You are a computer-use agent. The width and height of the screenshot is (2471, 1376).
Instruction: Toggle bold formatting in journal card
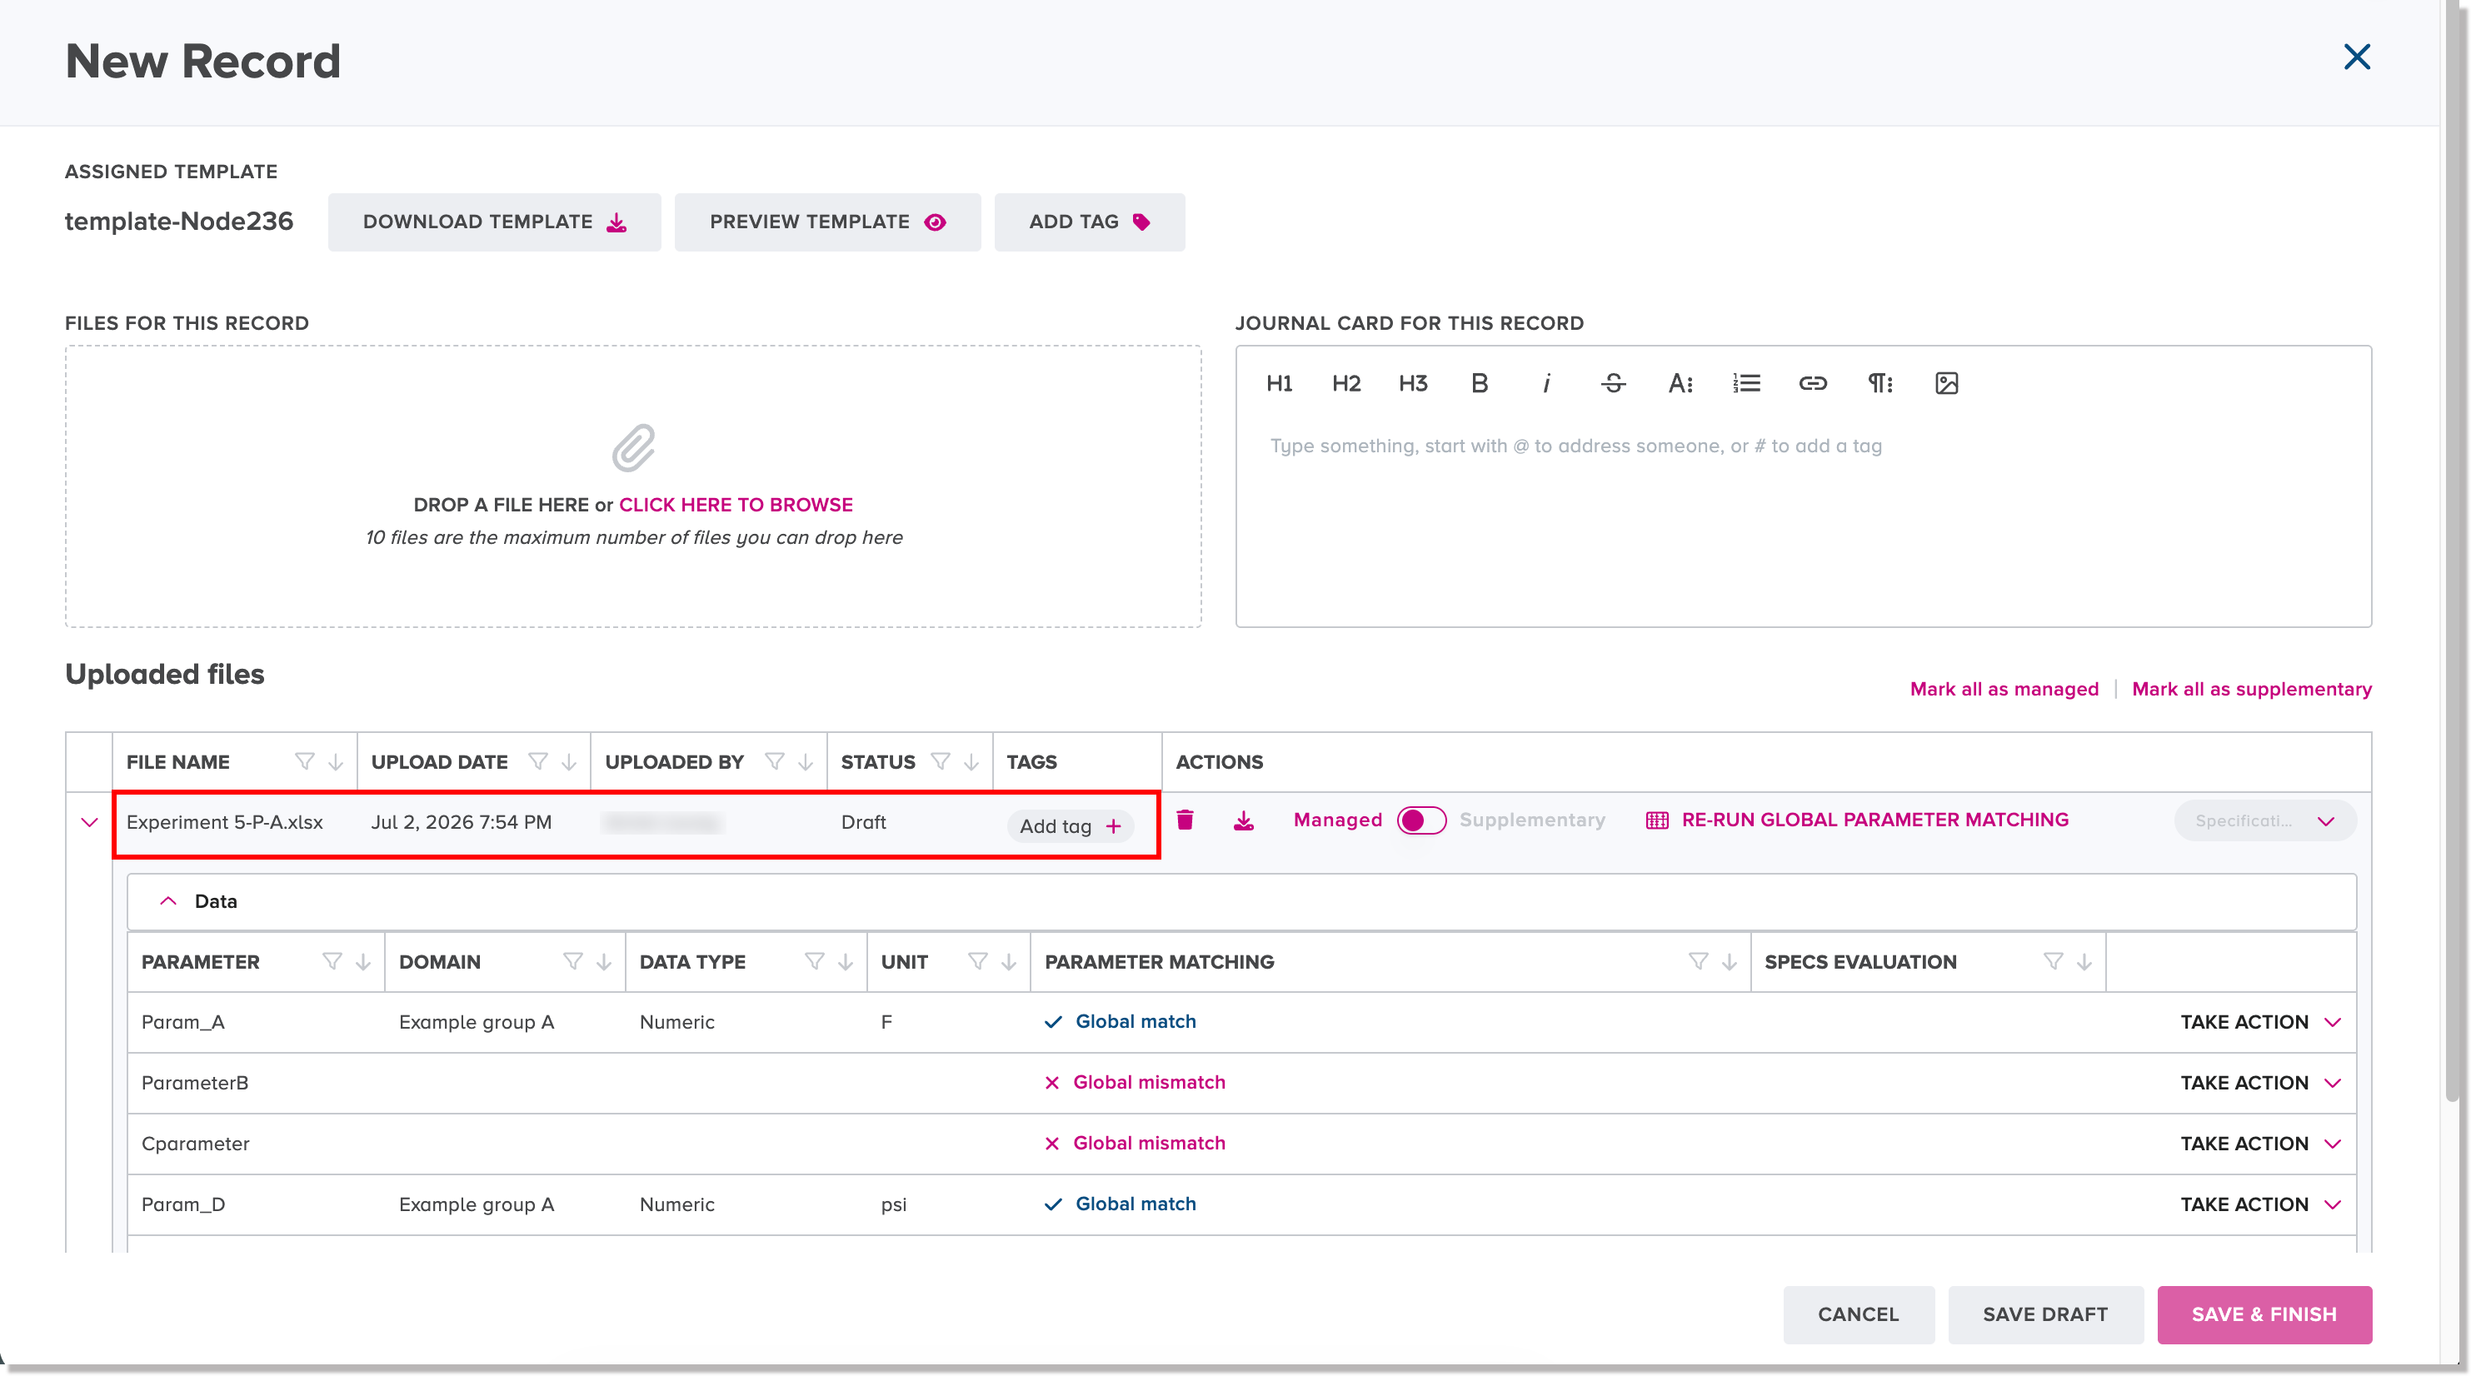(1479, 383)
